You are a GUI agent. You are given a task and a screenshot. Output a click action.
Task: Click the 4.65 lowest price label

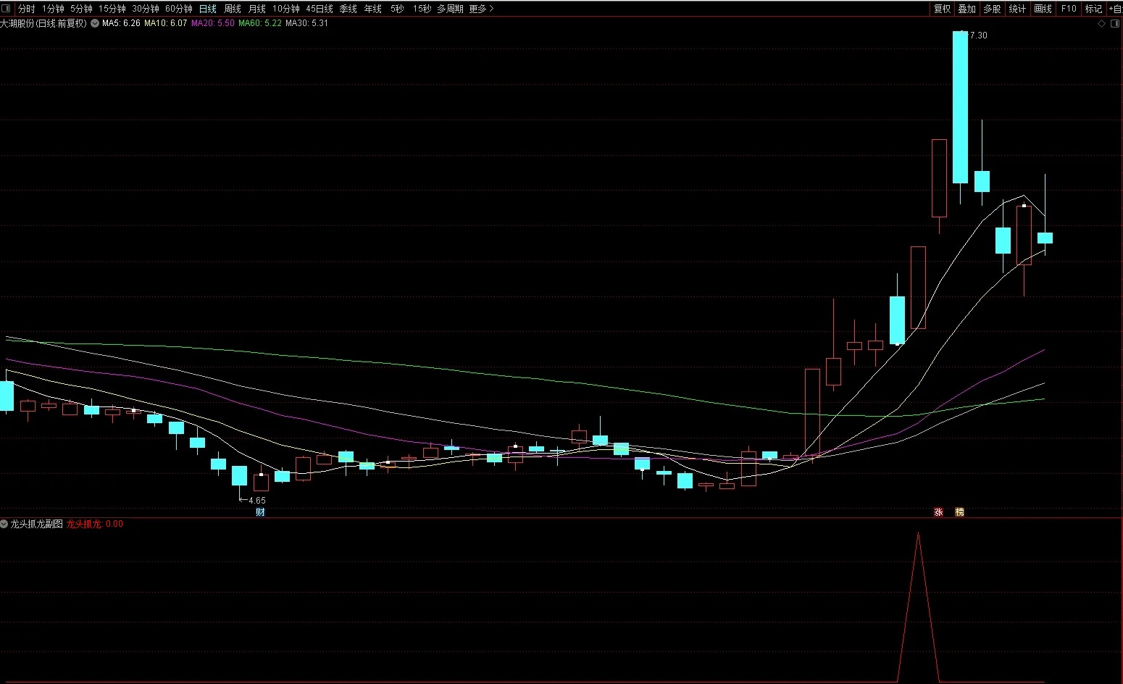[257, 501]
